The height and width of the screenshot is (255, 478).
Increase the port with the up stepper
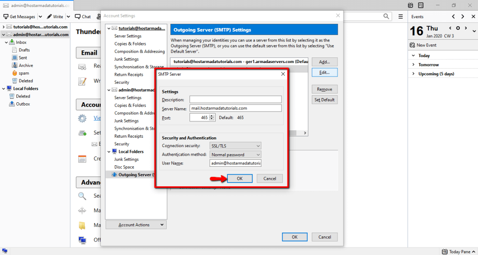click(x=212, y=116)
